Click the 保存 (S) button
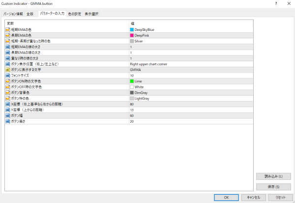295x203 pixels. [273, 187]
